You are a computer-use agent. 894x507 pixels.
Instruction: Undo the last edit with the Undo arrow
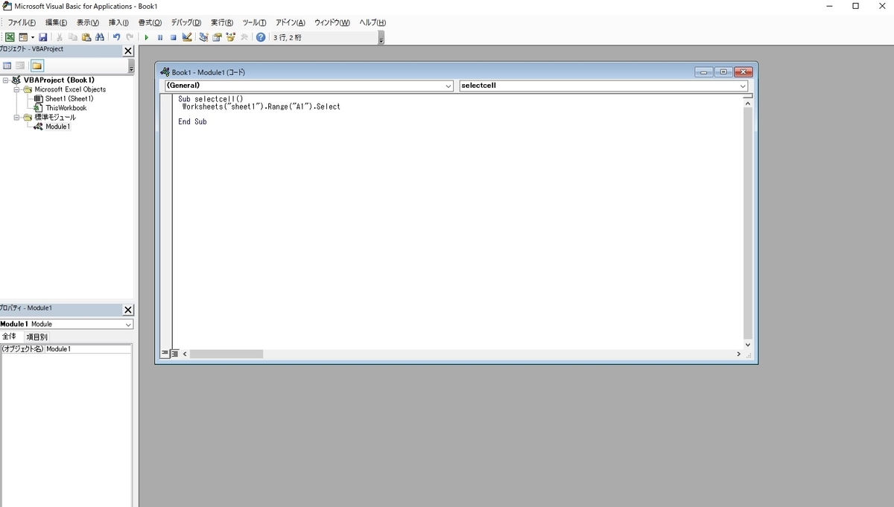(x=117, y=37)
